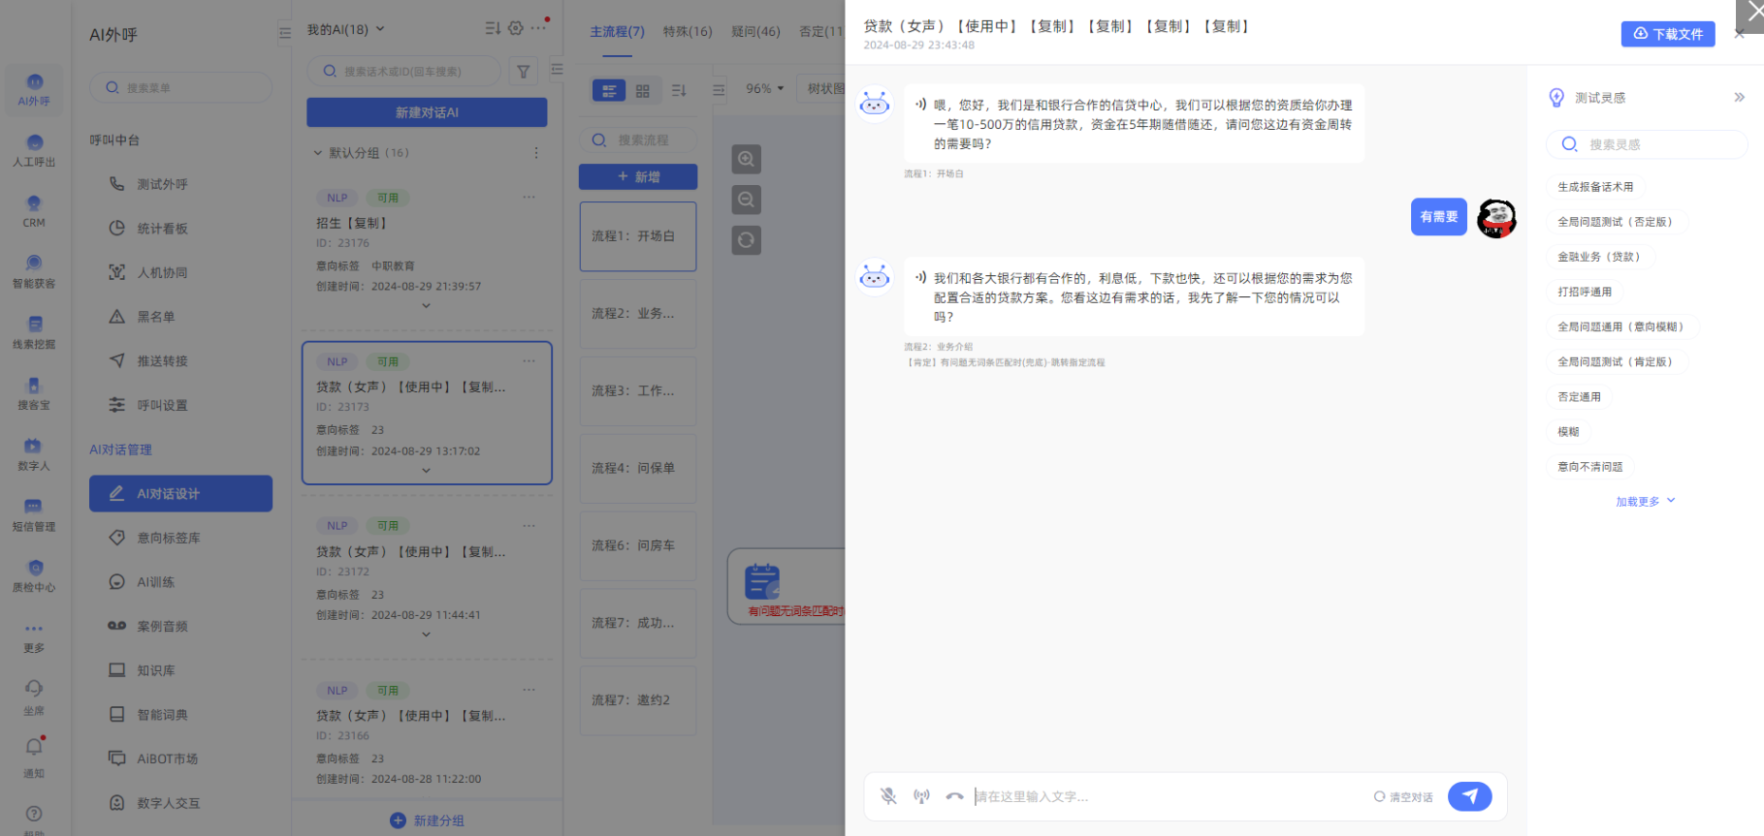Reset canvas view with refresh icon
The width and height of the screenshot is (1764, 836).
tap(746, 240)
